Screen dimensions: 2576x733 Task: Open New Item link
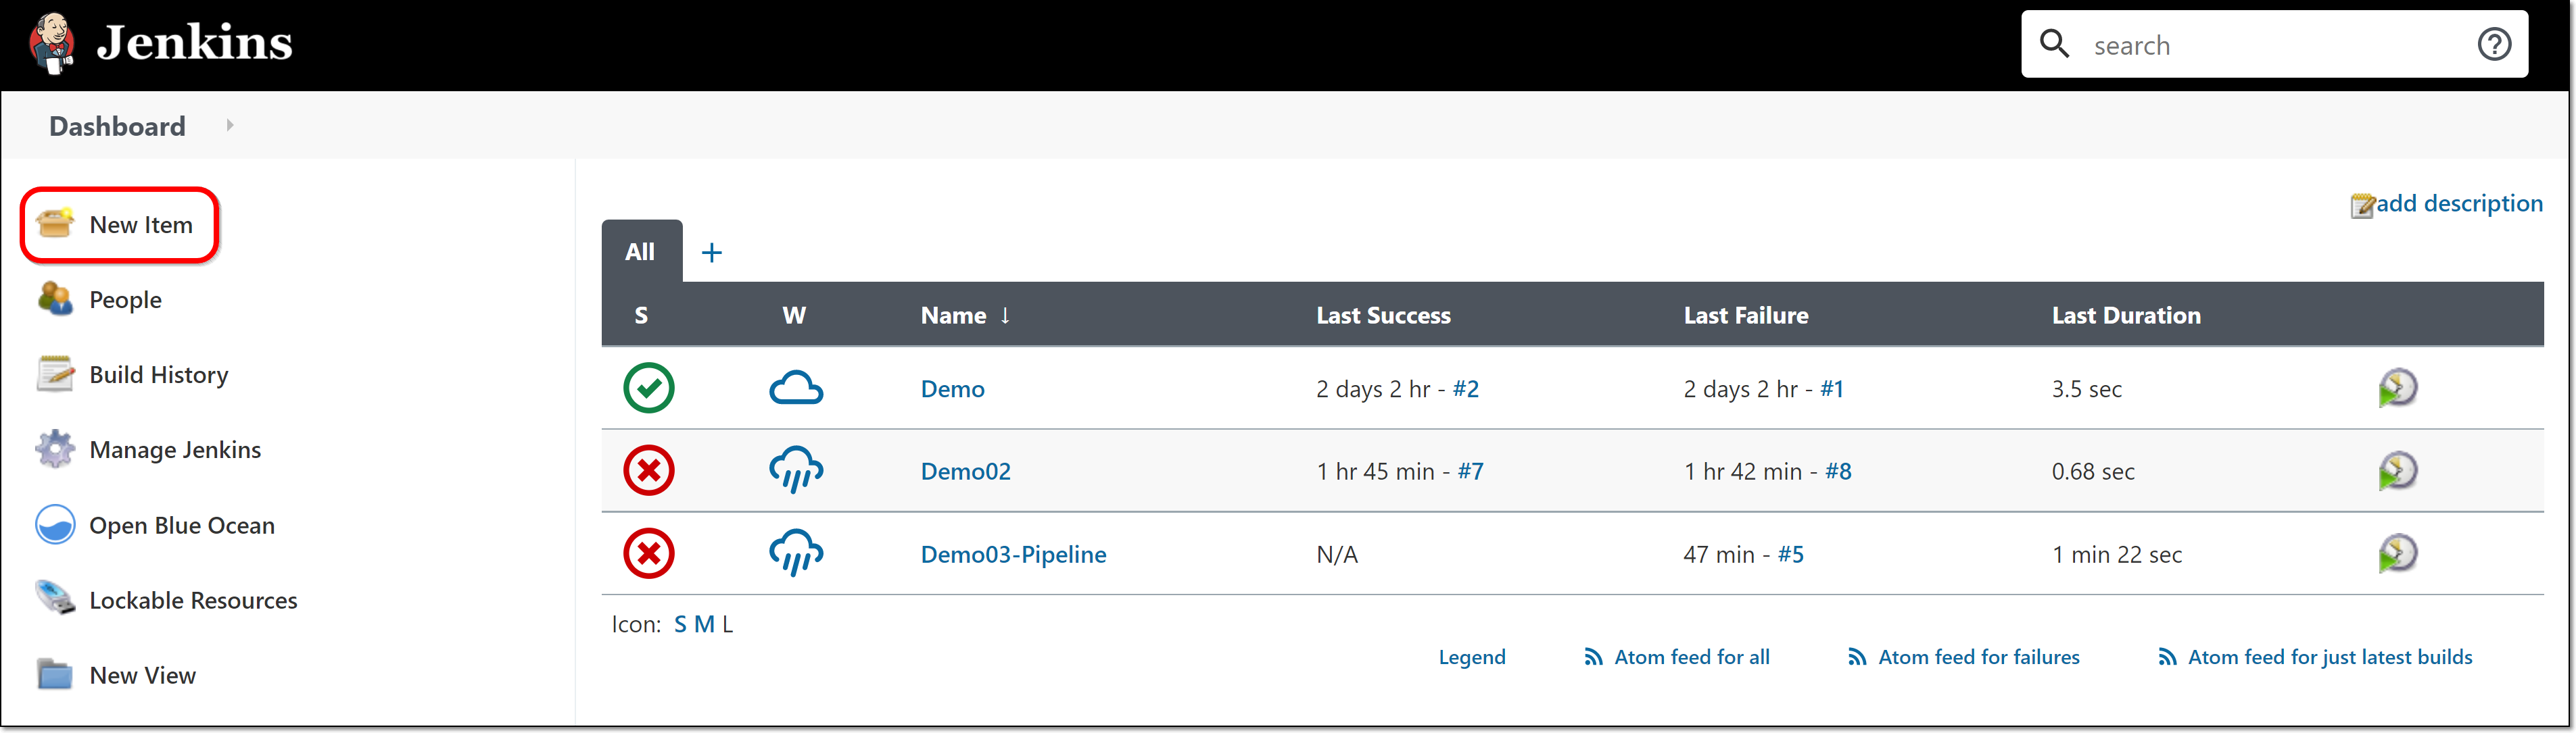(x=141, y=225)
